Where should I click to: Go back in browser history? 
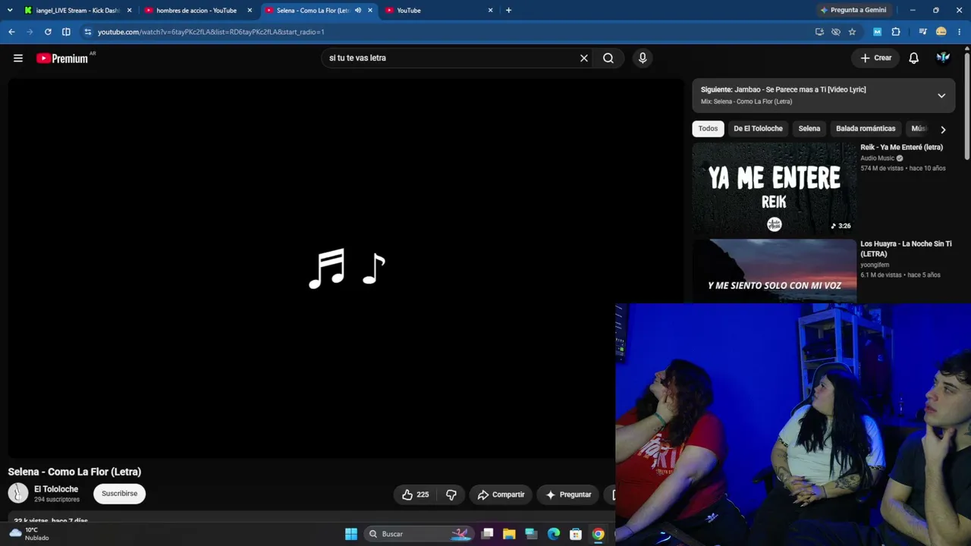(11, 32)
